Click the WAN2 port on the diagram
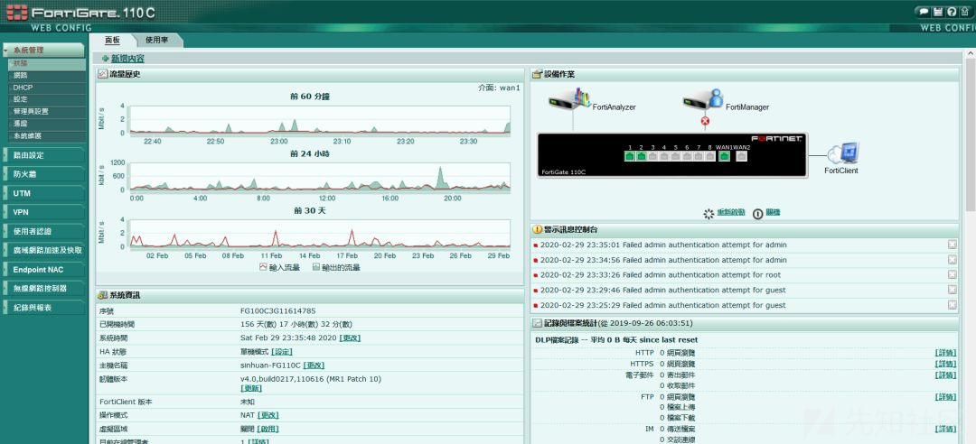Screen dimensions: 976x444 [x=741, y=156]
